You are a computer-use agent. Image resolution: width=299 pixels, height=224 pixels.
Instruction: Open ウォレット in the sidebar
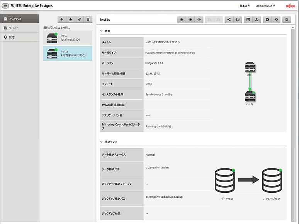point(20,28)
